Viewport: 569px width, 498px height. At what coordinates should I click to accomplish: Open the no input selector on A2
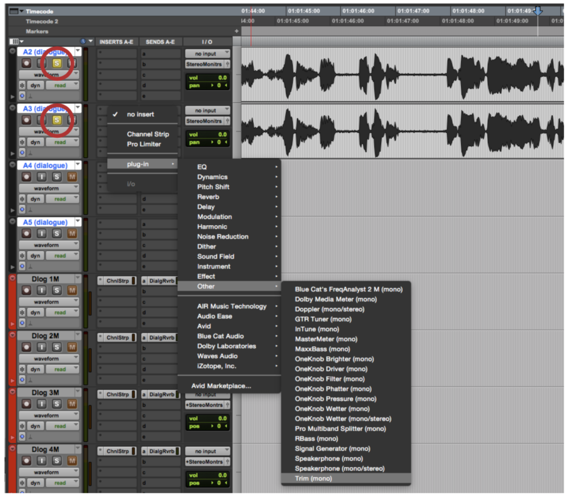(x=208, y=54)
